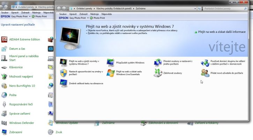Open the change text size icon
This screenshot has height=140, width=253.
[x=64, y=83]
